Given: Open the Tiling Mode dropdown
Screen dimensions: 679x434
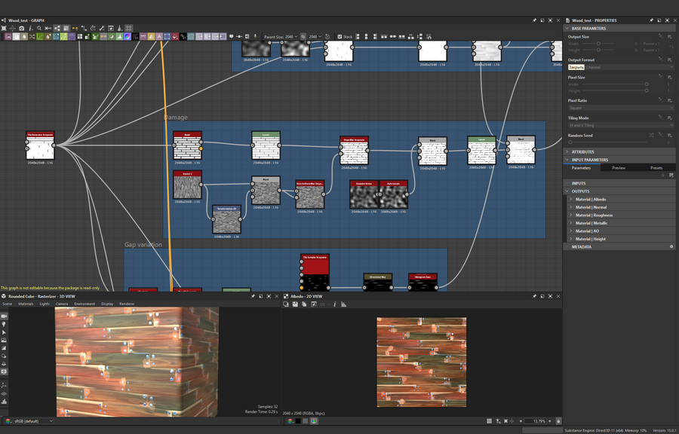Looking at the screenshot, I should [621, 125].
